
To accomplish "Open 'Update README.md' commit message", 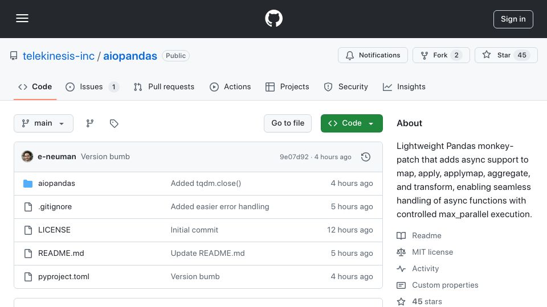I will pos(207,254).
